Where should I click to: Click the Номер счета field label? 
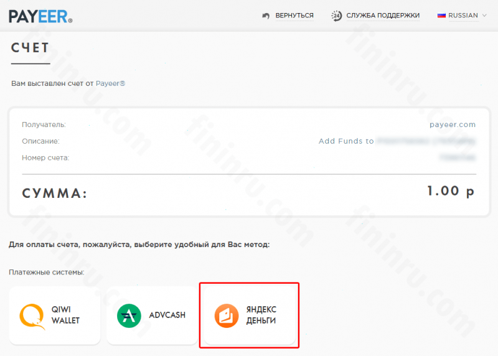(45, 158)
